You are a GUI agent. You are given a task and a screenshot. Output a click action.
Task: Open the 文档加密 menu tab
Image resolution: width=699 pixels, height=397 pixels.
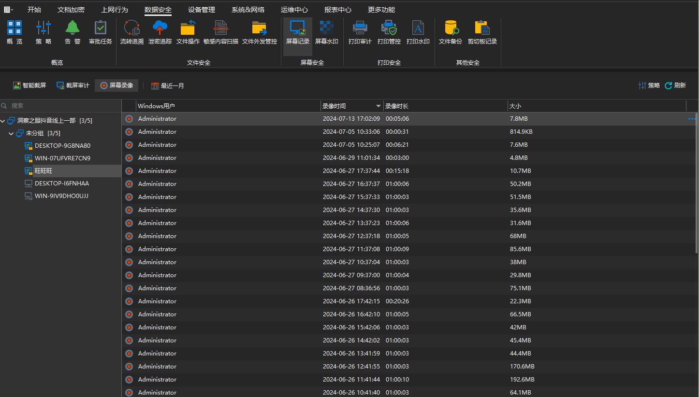71,10
